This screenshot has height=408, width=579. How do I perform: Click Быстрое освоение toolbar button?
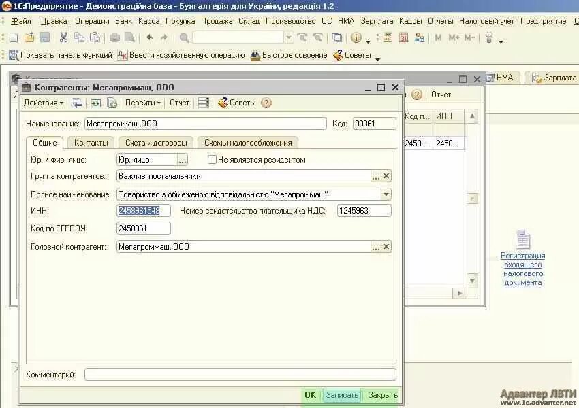point(289,55)
